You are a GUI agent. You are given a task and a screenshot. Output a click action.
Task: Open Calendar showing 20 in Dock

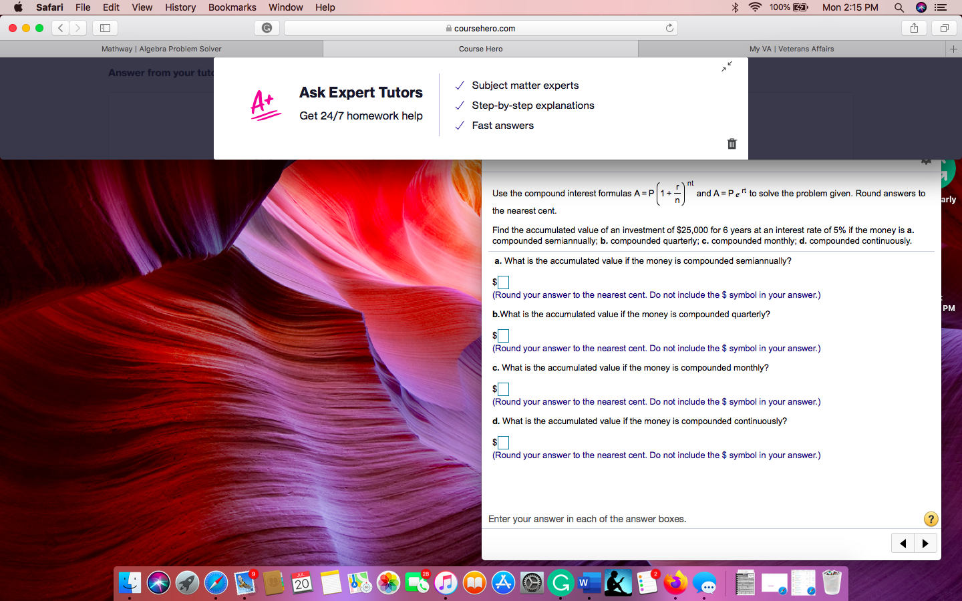coord(302,583)
